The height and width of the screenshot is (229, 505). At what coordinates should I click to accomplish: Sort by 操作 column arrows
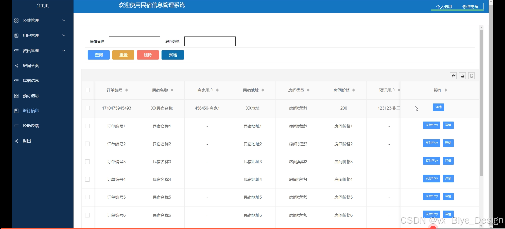point(446,90)
